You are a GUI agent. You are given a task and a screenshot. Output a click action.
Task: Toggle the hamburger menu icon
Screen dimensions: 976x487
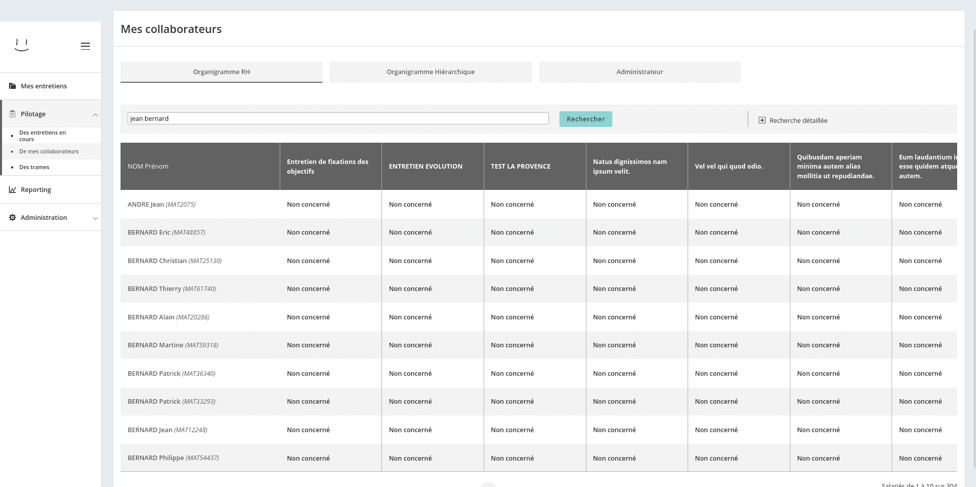click(85, 46)
